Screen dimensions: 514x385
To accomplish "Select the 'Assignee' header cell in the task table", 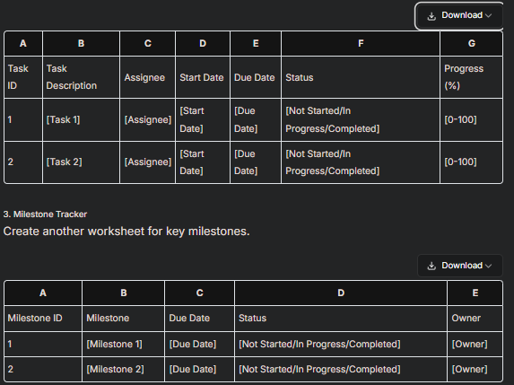I will pyautogui.click(x=147, y=77).
